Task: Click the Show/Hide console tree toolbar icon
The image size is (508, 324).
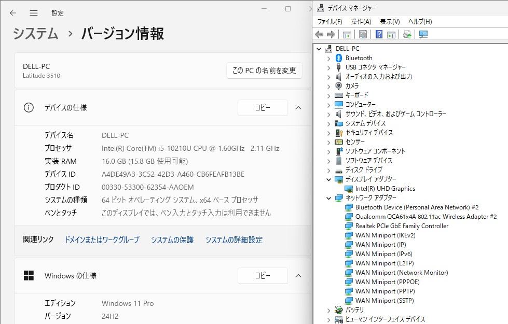Action: tap(347, 35)
